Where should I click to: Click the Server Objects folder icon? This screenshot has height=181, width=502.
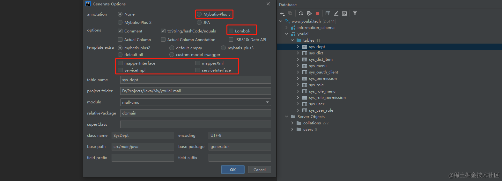[293, 117]
